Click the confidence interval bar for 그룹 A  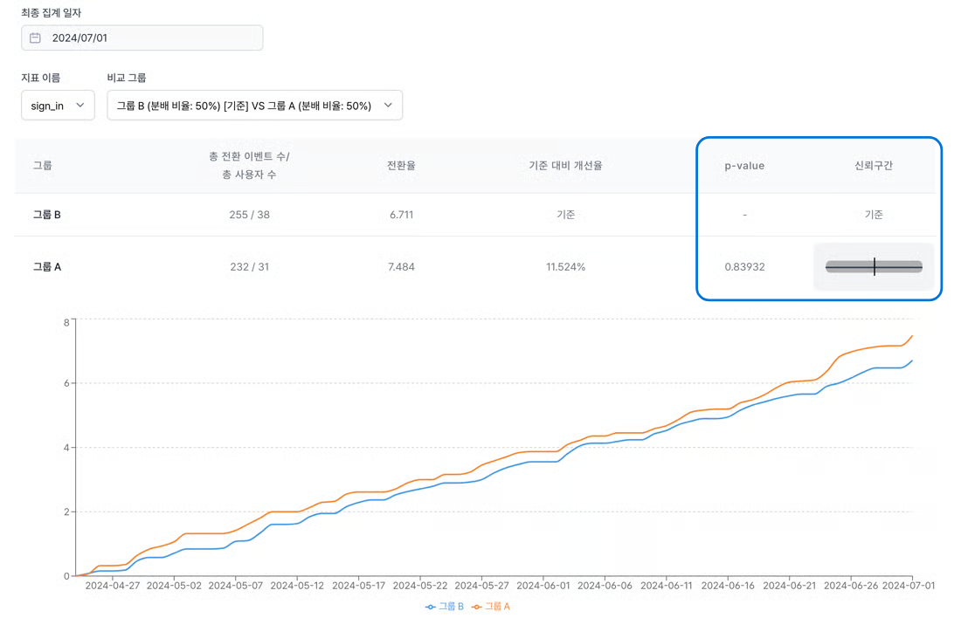(874, 266)
